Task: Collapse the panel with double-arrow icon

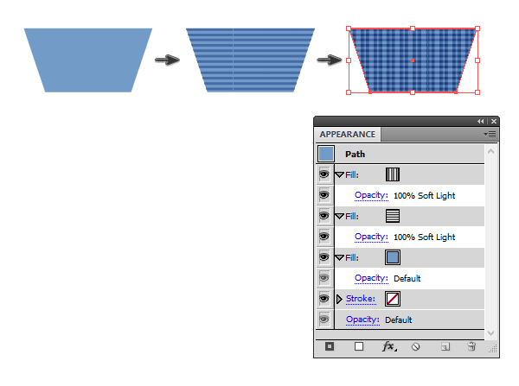Action: (x=481, y=122)
